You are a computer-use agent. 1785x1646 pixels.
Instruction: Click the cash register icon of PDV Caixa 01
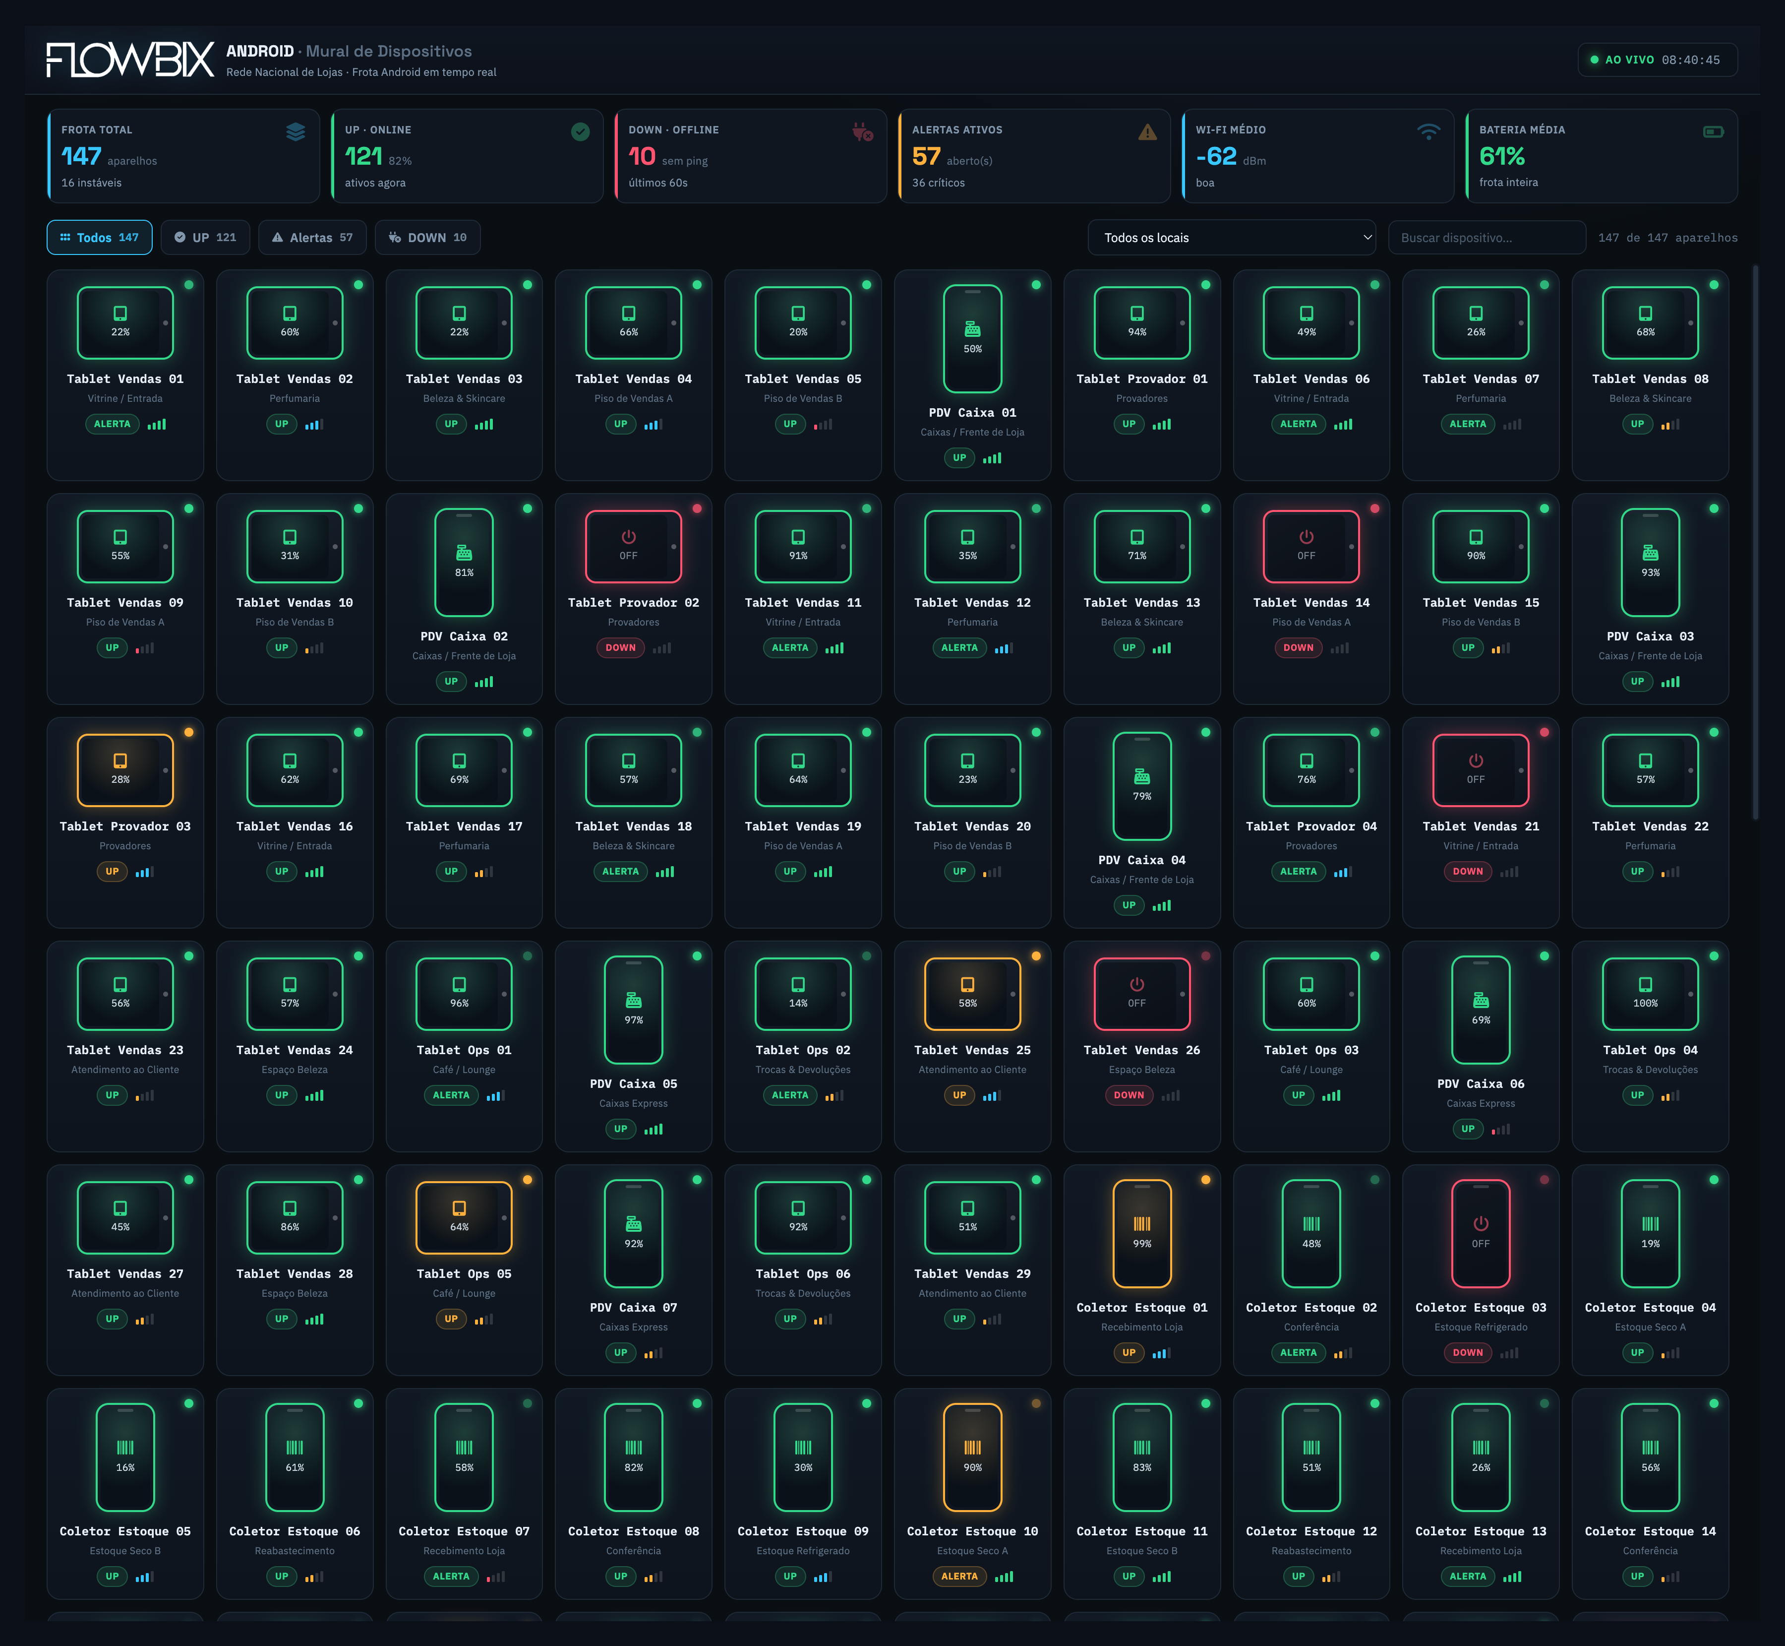(972, 329)
